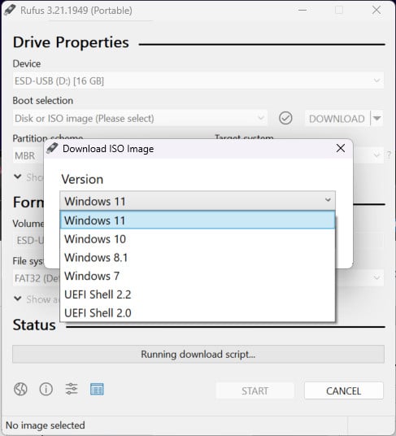Expand advanced drive properties chevron
Image resolution: width=396 pixels, height=436 pixels.
point(18,177)
